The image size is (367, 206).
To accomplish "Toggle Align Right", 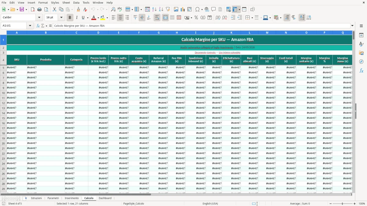I will click(127, 18).
